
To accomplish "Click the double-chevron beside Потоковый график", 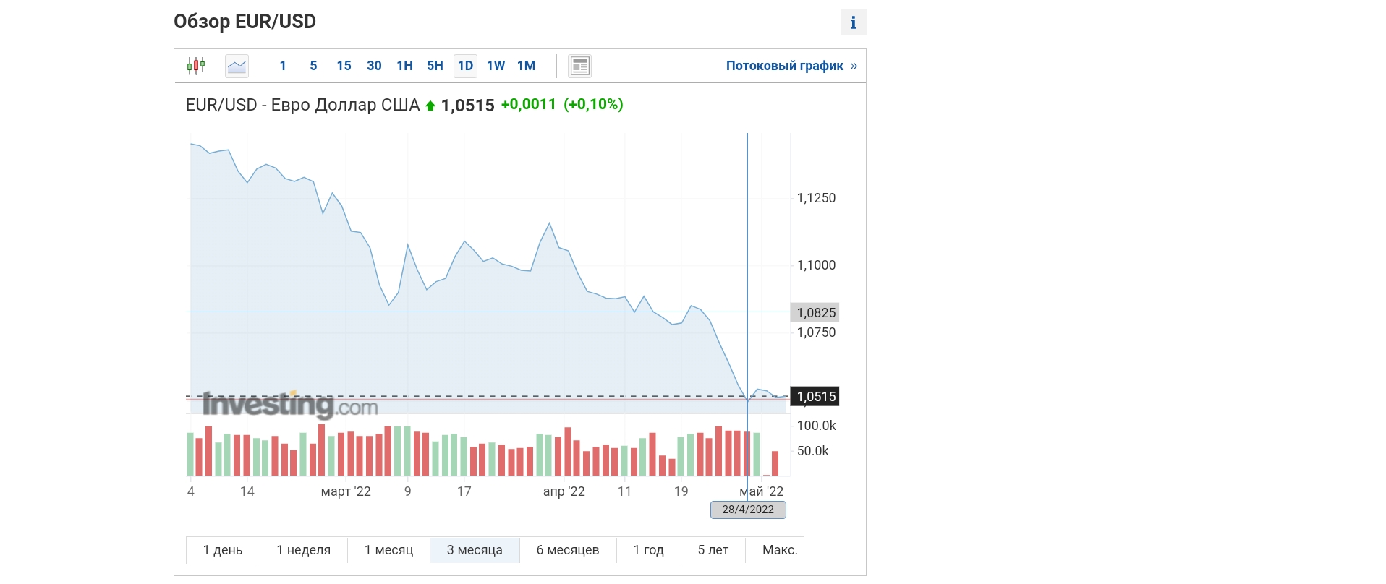I will click(854, 66).
